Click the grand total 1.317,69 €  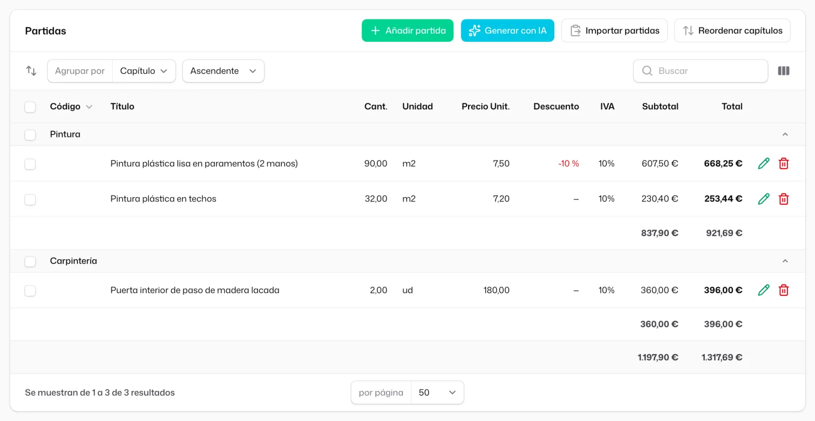(x=722, y=357)
